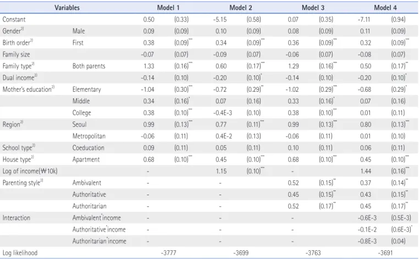Select the 'Constant' row label
420x259 pixels.
point(14,19)
